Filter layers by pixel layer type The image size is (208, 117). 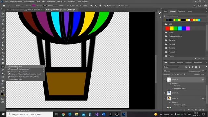click(x=186, y=67)
